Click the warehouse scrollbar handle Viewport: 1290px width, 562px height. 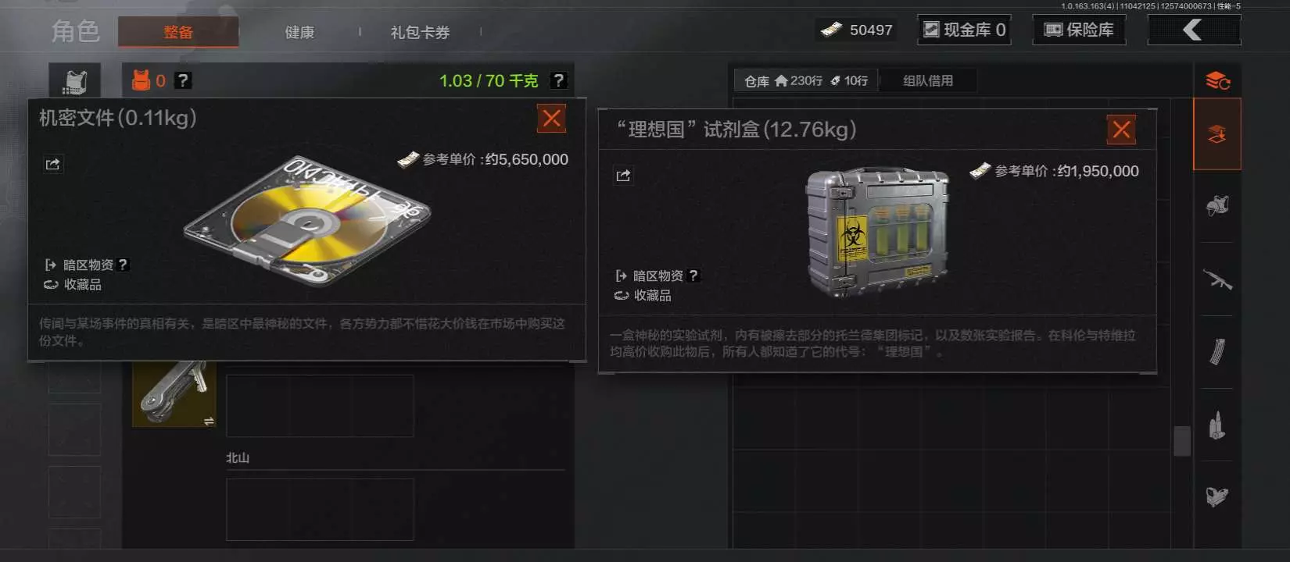click(1182, 441)
